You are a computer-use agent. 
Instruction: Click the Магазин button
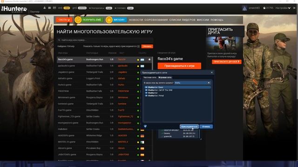[x=119, y=19]
